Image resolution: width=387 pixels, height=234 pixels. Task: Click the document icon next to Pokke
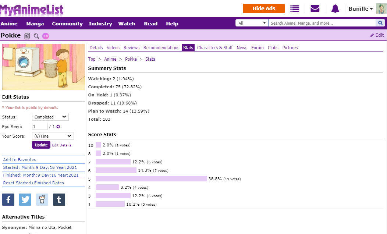click(27, 36)
